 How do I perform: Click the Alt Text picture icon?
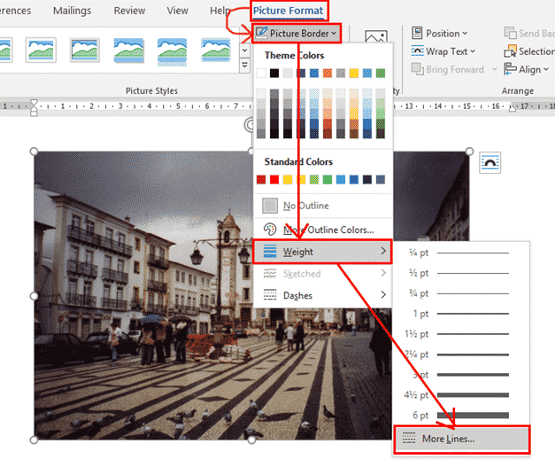[x=375, y=42]
